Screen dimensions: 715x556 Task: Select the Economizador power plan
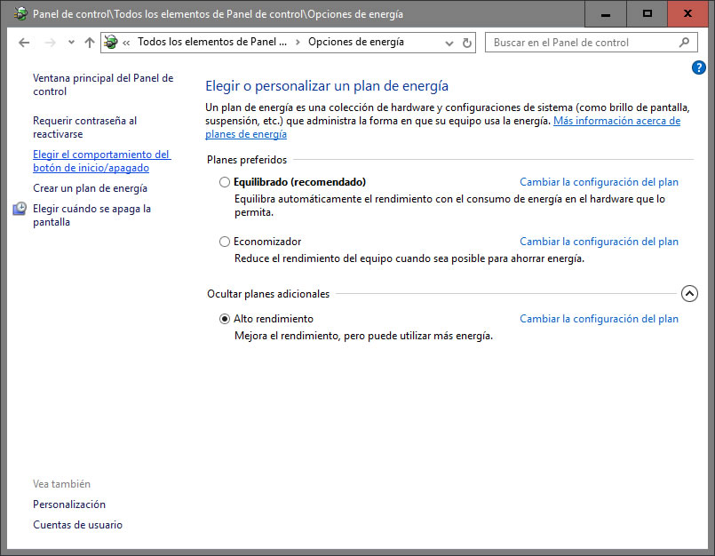(x=225, y=242)
